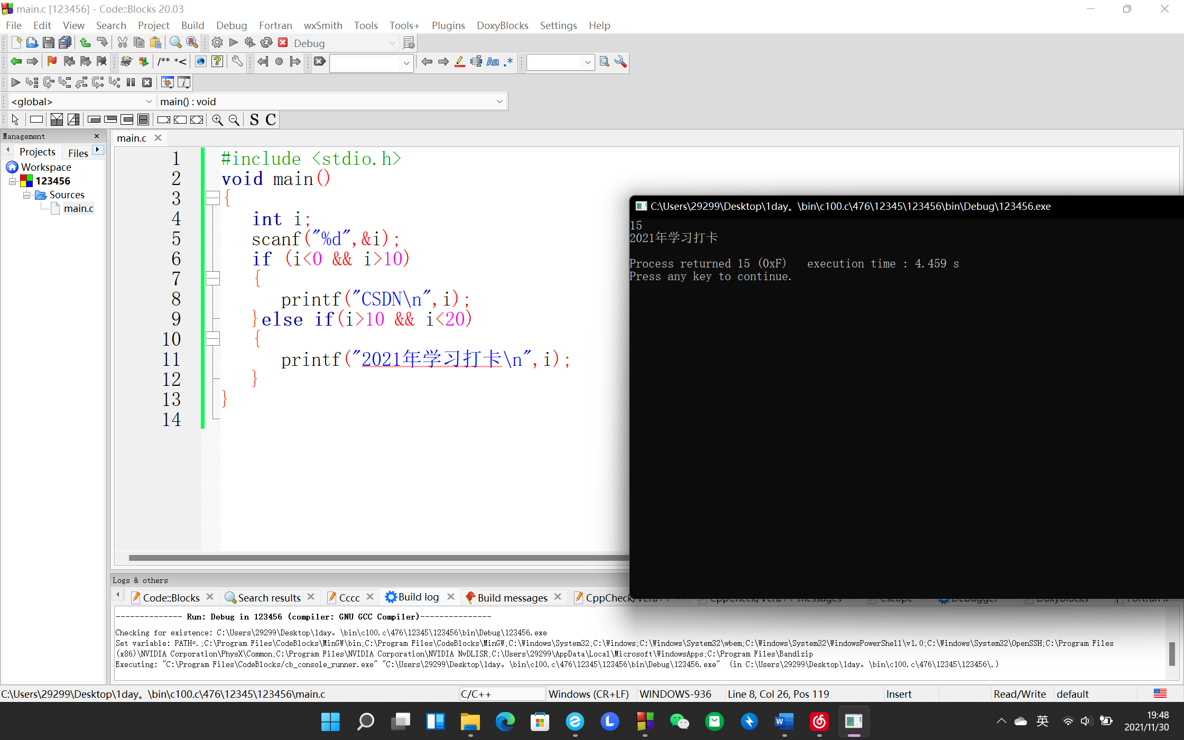Switch to Build messages tab
Viewport: 1184px width, 740px height.
click(512, 597)
